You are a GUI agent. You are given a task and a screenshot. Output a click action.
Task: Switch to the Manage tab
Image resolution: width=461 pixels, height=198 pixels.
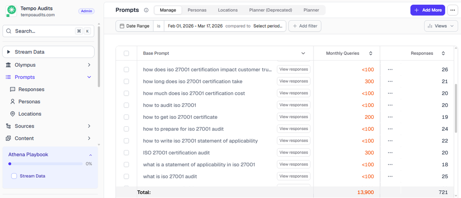[168, 10]
